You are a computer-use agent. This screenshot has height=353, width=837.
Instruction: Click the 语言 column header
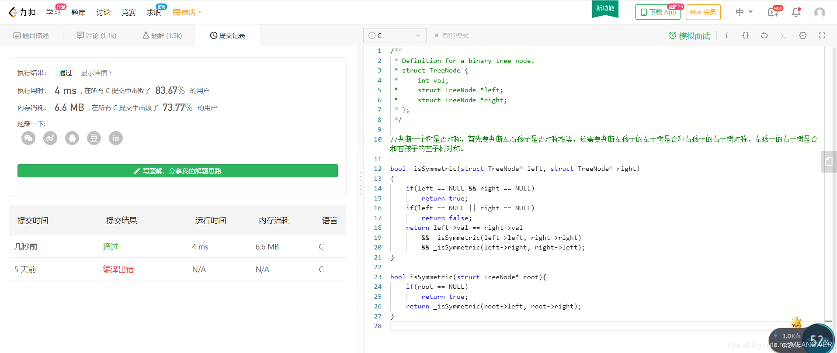coord(330,221)
